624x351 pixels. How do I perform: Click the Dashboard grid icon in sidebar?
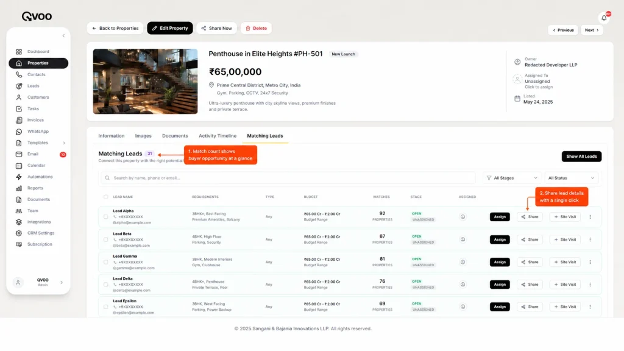click(19, 52)
